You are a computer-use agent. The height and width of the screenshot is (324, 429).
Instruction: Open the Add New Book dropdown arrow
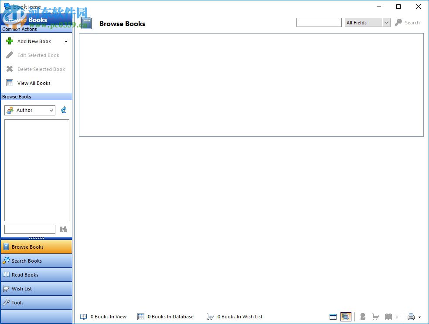point(66,41)
